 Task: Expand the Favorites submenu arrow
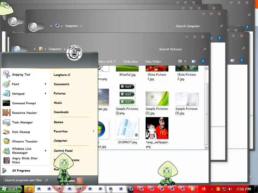coord(94,131)
